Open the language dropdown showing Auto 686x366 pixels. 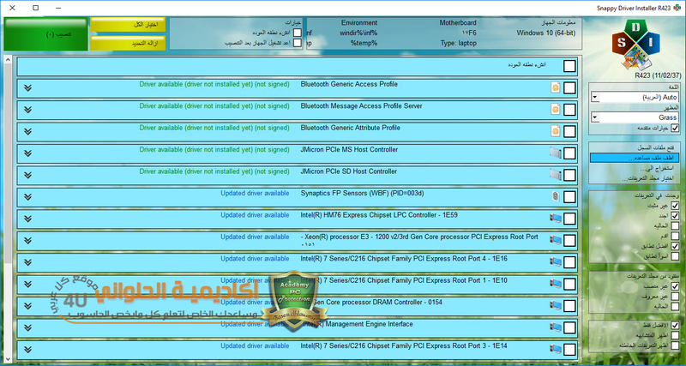634,98
